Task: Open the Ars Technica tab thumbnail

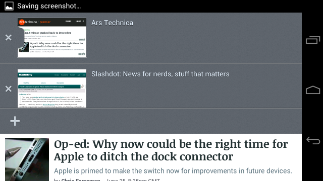Action: point(52,38)
